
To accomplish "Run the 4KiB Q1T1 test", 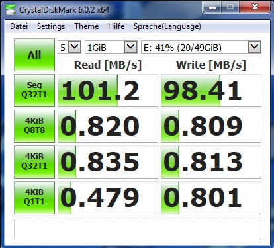I will pyautogui.click(x=34, y=198).
